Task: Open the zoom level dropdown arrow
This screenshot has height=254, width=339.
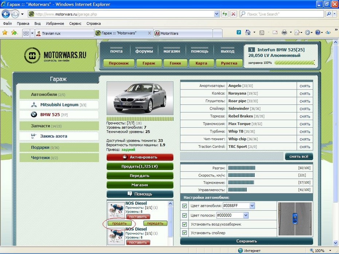Action: (x=330, y=251)
